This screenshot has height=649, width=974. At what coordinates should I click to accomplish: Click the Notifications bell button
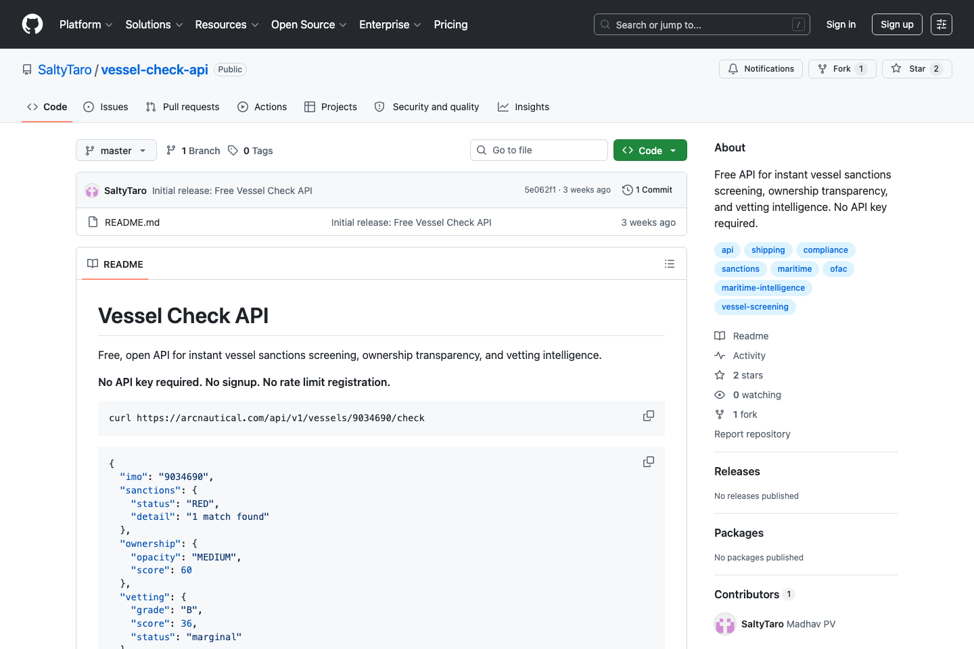761,69
